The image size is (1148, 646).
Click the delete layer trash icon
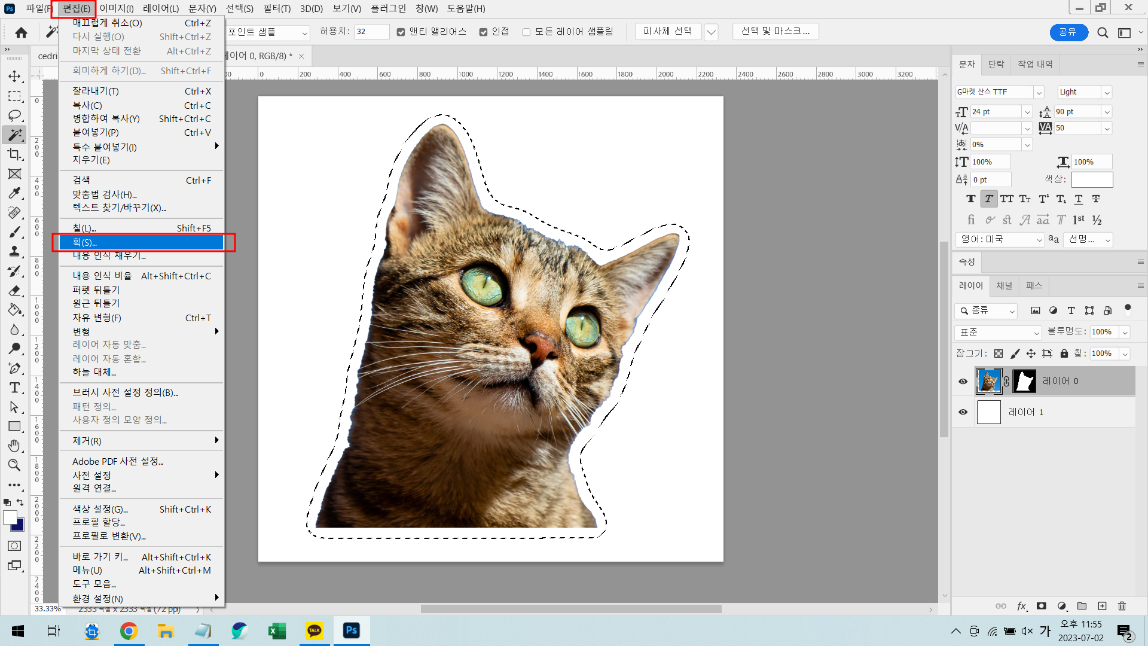click(x=1122, y=606)
